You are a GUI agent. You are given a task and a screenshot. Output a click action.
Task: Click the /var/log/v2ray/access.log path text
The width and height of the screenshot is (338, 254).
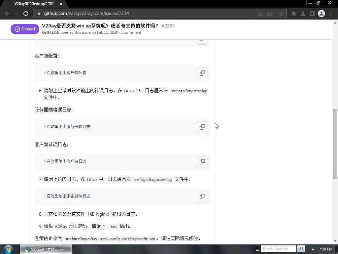pyautogui.click(x=153, y=180)
